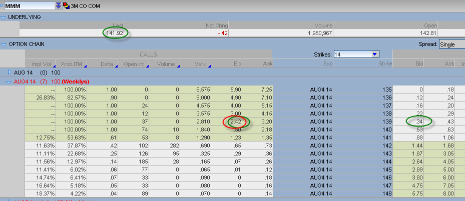Open the Strikes count dropdown
This screenshot has height=201, width=465.
(374, 54)
